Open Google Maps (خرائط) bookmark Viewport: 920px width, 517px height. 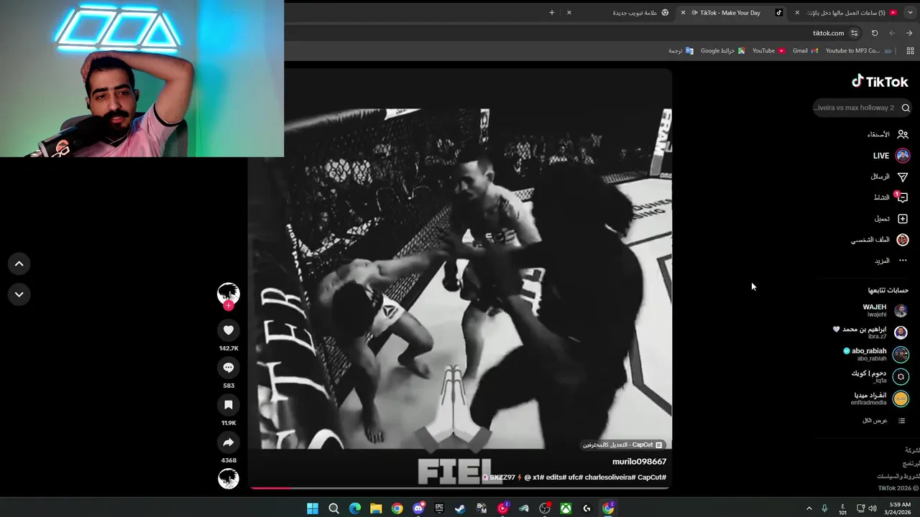pyautogui.click(x=722, y=51)
